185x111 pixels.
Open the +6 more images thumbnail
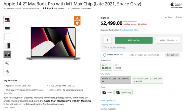tap(7, 54)
